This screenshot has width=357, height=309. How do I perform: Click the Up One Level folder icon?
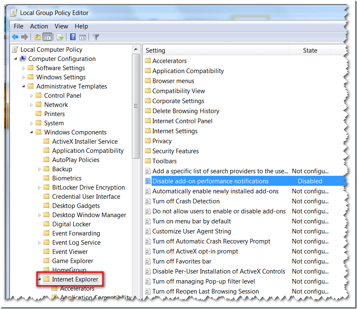point(38,37)
